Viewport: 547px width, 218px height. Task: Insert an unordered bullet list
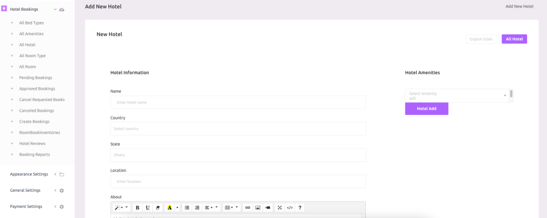pyautogui.click(x=187, y=207)
